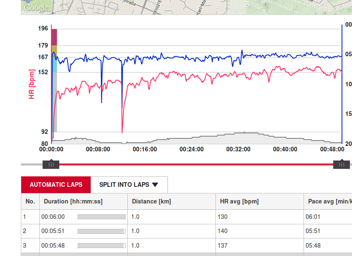Click the Pace avg column header
This screenshot has height=256, width=352.
point(328,201)
